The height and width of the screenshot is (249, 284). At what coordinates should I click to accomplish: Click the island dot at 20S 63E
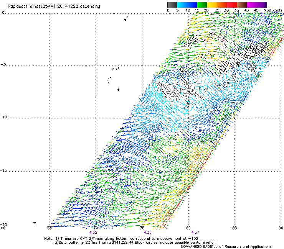35,223
